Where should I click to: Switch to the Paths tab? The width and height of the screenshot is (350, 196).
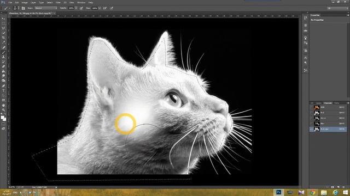(x=337, y=103)
